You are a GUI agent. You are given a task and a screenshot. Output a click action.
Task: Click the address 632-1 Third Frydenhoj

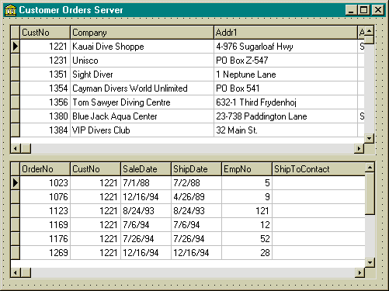(286, 102)
